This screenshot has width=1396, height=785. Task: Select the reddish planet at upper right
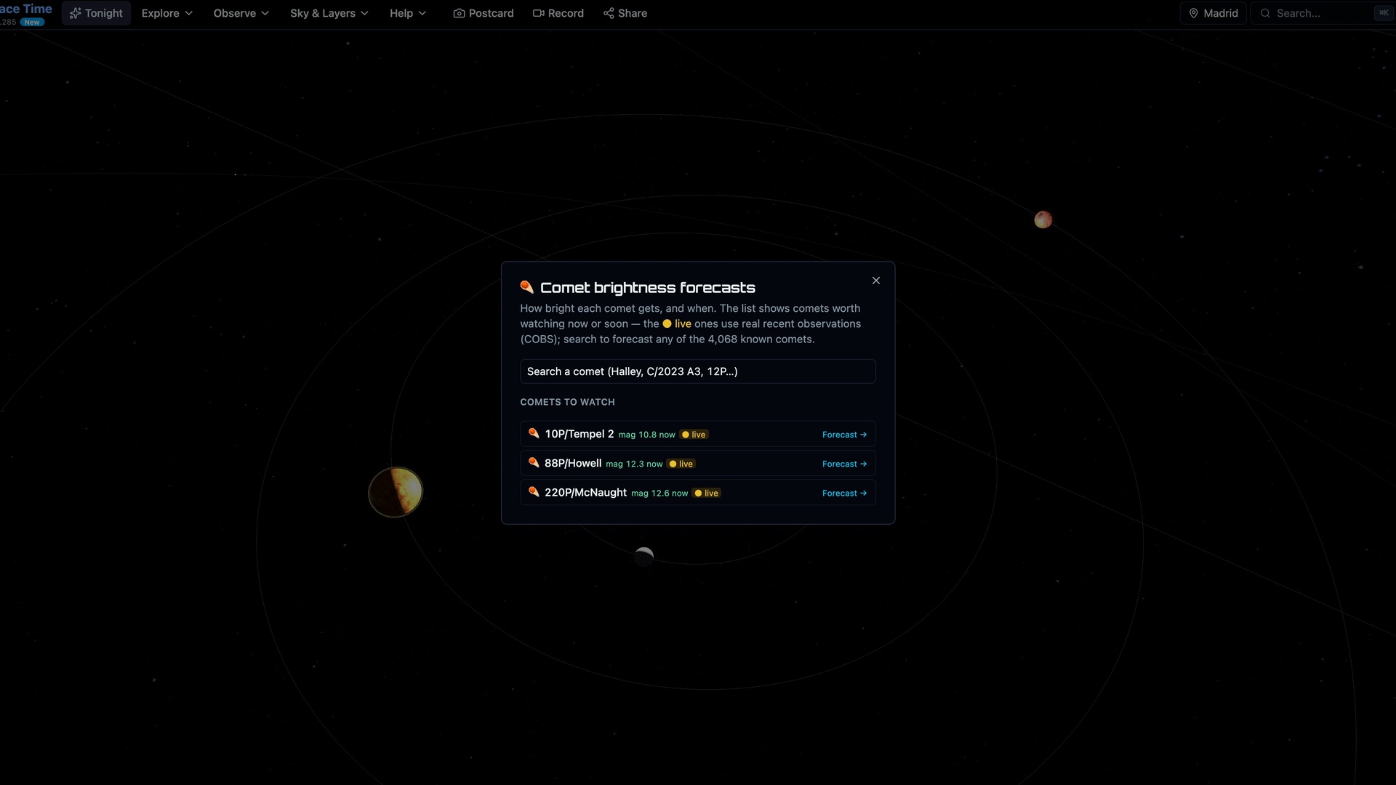tap(1043, 220)
